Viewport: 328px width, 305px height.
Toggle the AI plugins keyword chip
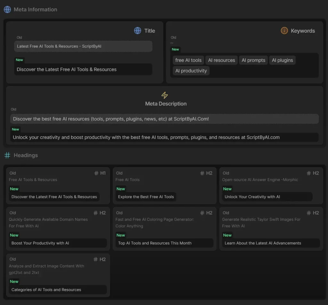282,60
